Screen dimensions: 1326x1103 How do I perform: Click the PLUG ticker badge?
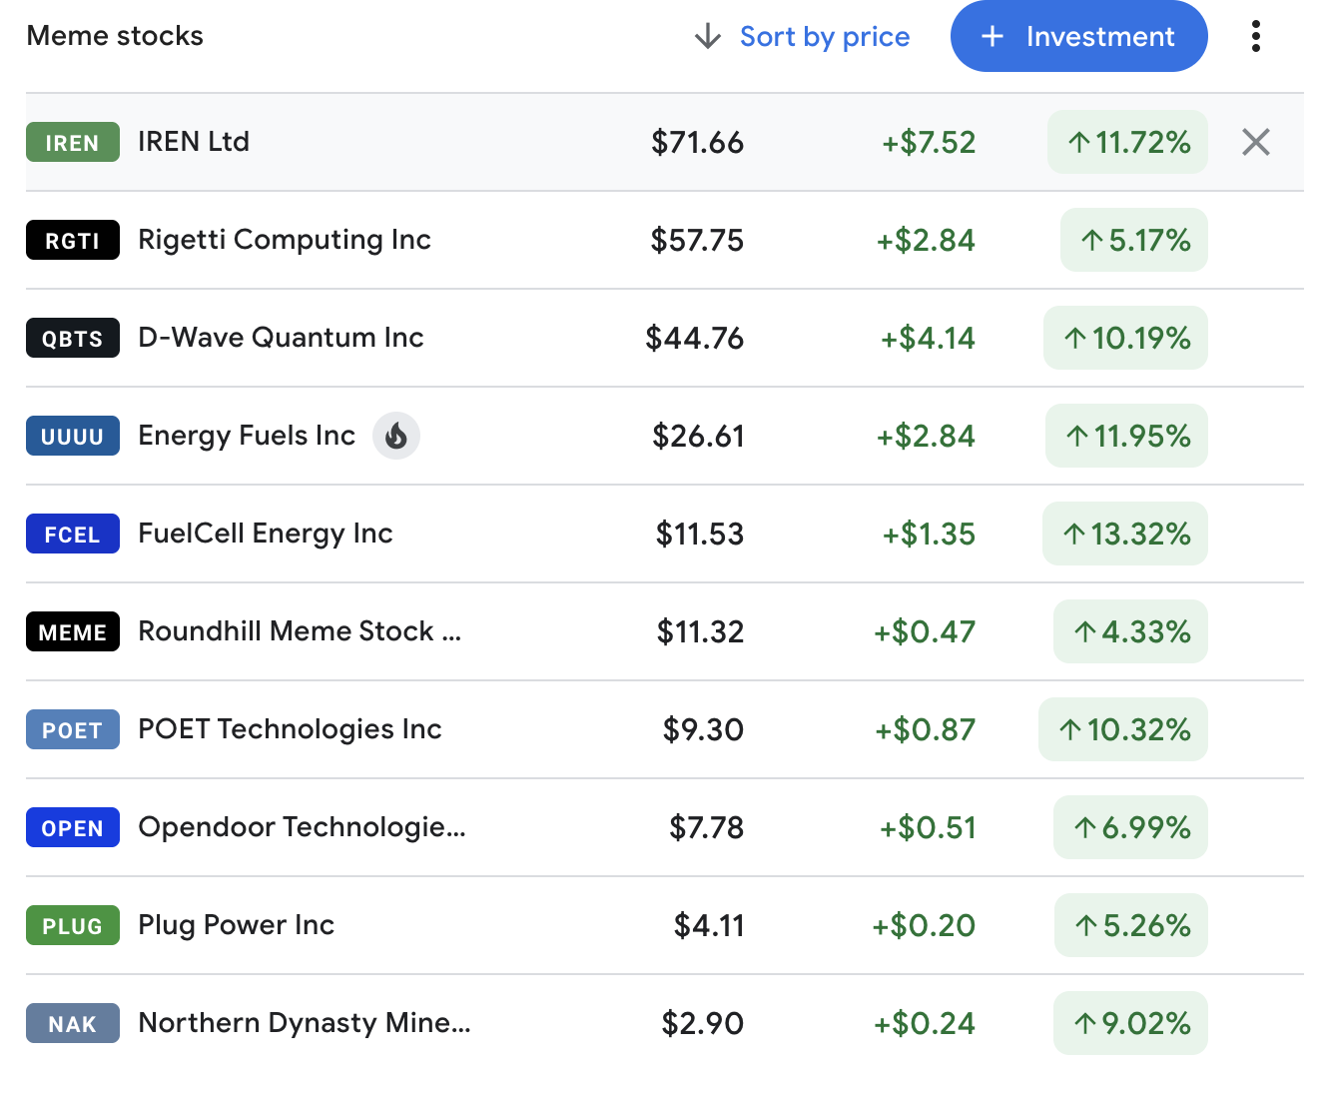pyautogui.click(x=73, y=925)
